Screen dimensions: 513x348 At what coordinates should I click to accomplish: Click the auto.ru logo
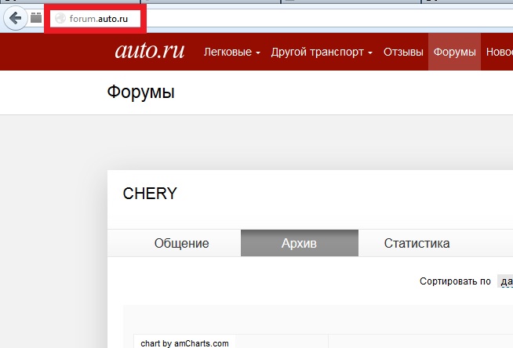(150, 51)
